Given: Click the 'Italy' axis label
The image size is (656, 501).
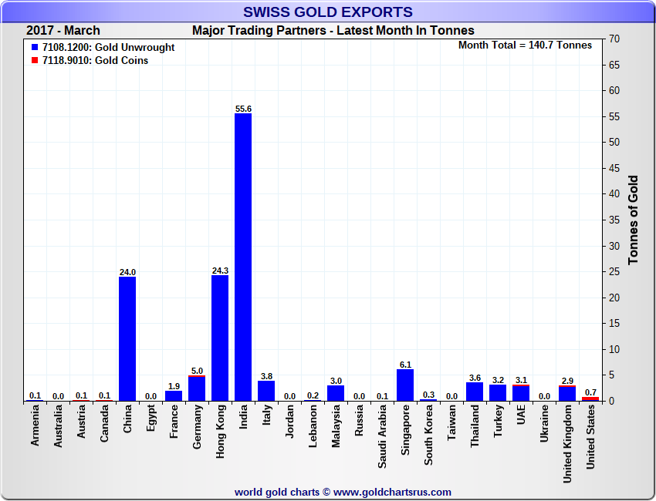Looking at the screenshot, I should click(267, 415).
